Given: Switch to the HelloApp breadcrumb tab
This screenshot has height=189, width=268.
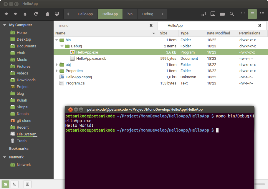Looking at the screenshot, I should click(110, 14).
